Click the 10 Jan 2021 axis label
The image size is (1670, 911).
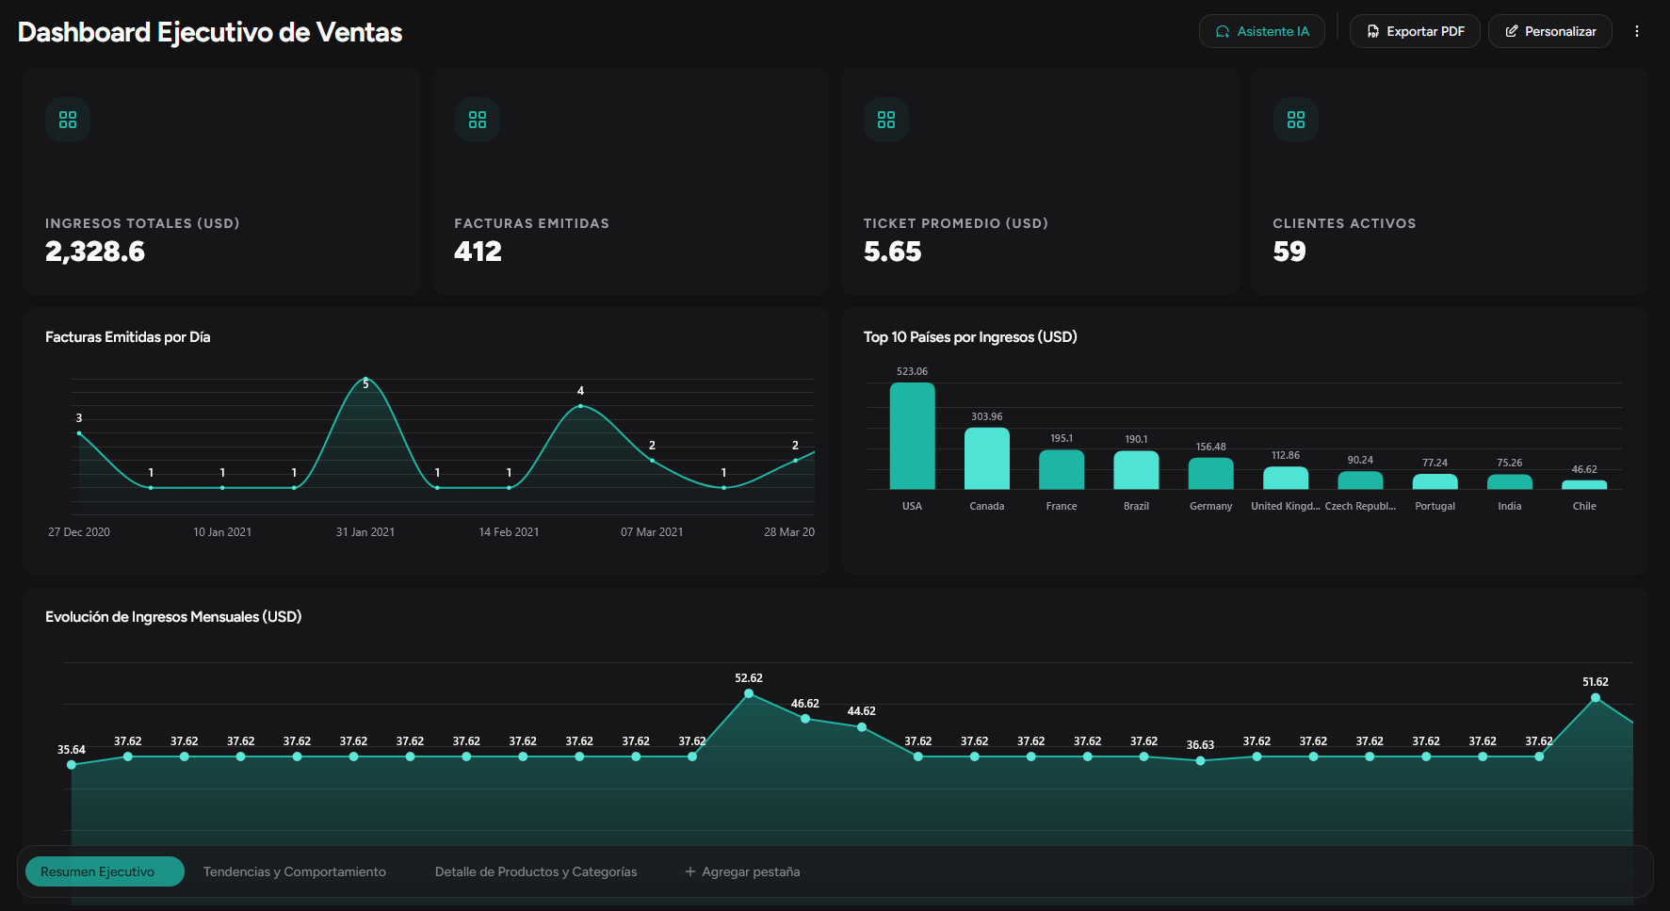pos(222,532)
